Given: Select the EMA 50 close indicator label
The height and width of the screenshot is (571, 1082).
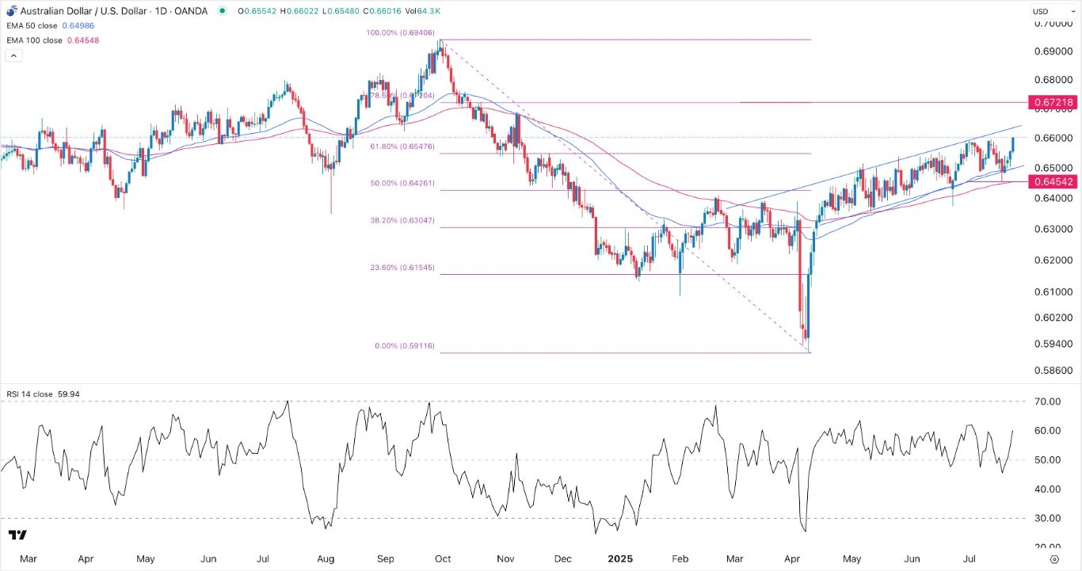Looking at the screenshot, I should point(35,25).
